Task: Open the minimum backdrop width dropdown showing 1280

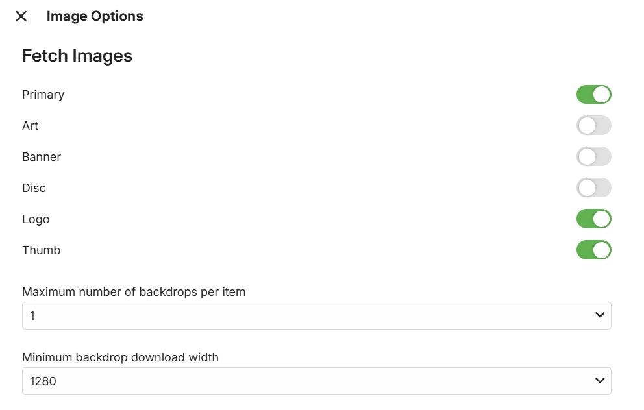Action: [x=316, y=381]
